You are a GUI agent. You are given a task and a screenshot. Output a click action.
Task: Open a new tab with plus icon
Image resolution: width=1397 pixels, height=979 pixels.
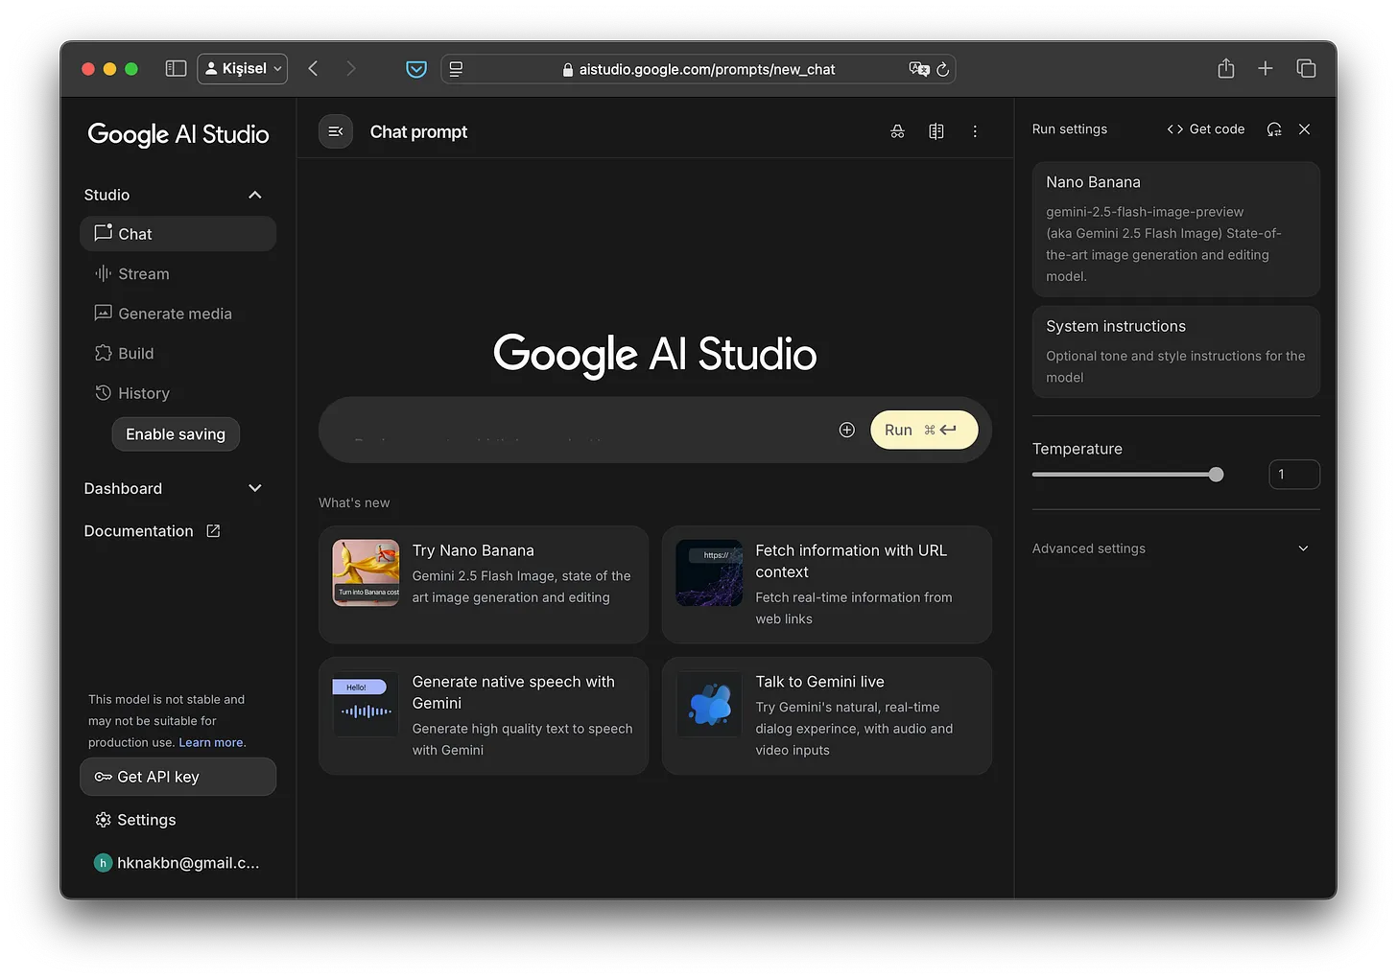[1266, 68]
